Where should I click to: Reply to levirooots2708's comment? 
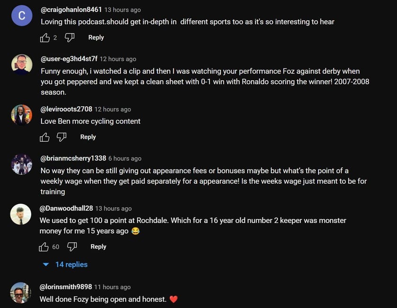click(88, 137)
